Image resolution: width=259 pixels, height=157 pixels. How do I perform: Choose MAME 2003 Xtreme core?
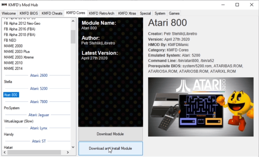point(19,57)
